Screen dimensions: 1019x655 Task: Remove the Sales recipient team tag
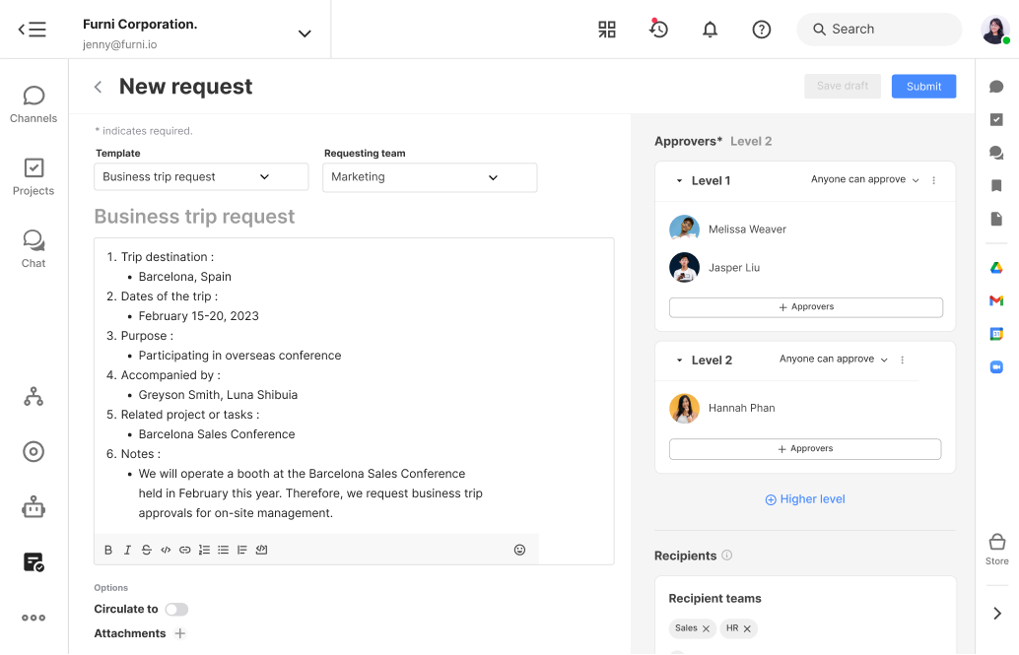(706, 628)
